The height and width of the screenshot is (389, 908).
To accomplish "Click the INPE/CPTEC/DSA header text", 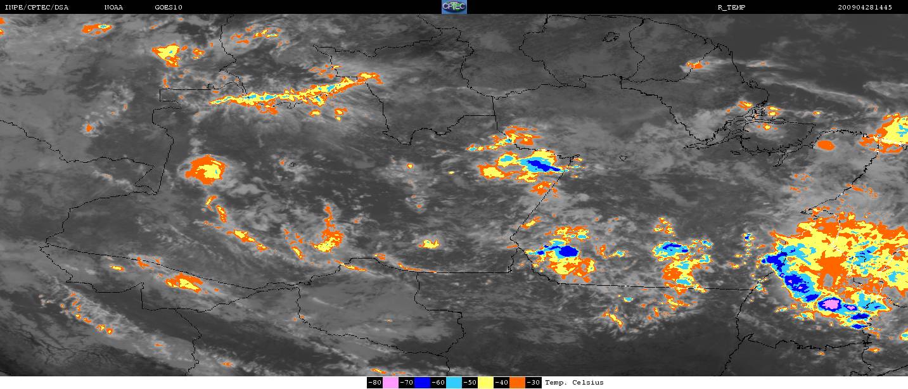I will [x=36, y=8].
